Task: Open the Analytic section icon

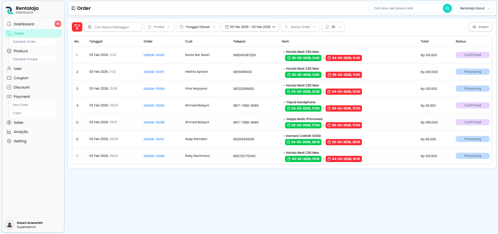Action: click(x=9, y=131)
